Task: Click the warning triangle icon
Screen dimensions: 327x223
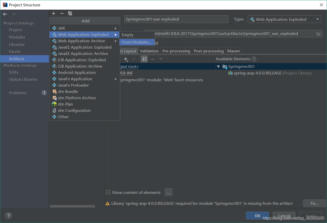Action: [x=108, y=204]
